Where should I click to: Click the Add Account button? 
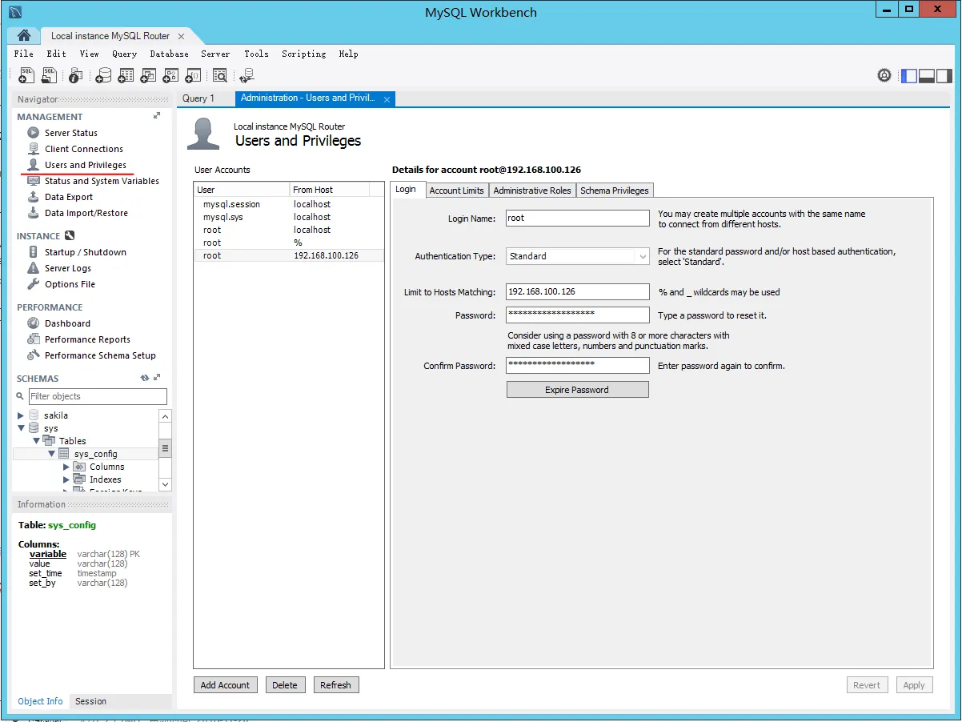point(225,685)
